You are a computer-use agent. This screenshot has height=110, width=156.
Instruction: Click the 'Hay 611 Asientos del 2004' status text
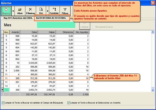click(x=18, y=18)
